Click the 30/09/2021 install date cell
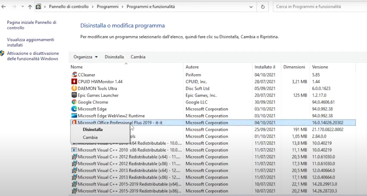 pyautogui.click(x=265, y=102)
